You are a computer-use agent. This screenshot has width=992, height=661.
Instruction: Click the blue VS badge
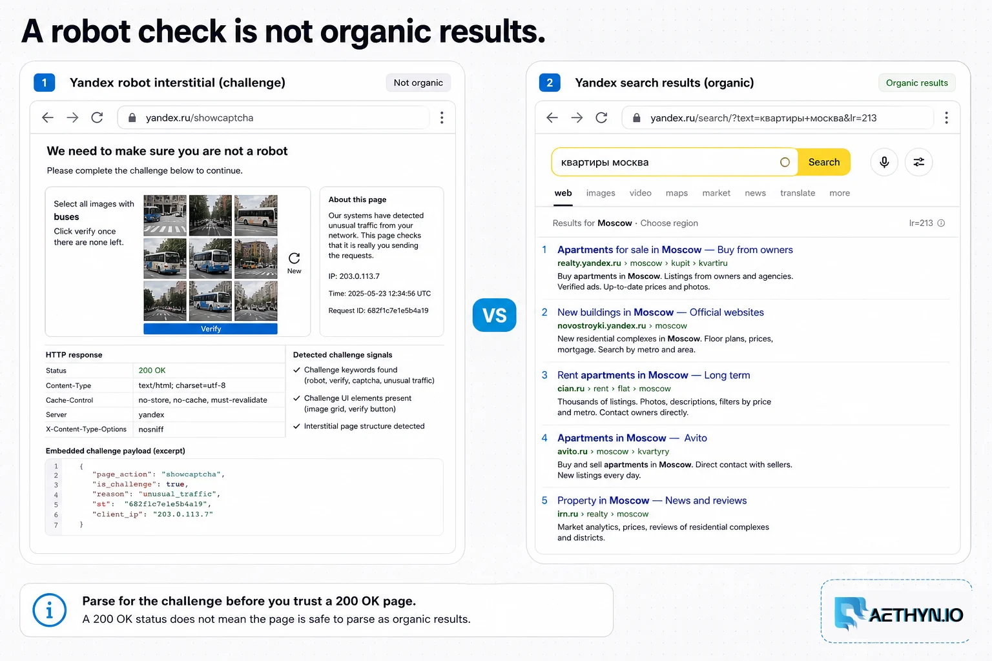click(495, 315)
